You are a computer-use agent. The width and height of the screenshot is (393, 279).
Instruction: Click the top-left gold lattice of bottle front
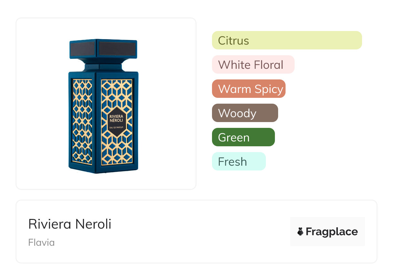(x=108, y=89)
